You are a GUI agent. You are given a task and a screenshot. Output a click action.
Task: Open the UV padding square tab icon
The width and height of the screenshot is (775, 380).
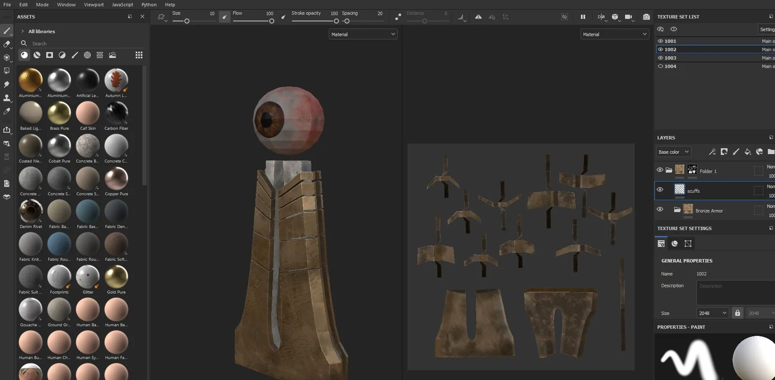point(688,244)
